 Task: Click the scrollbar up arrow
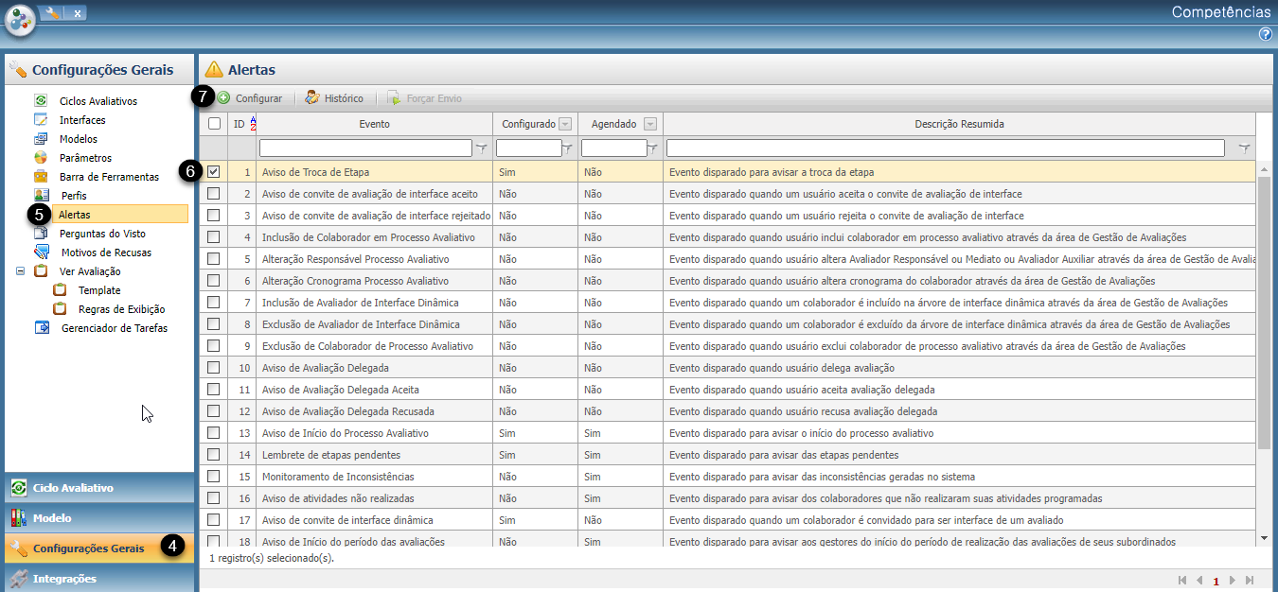tap(1264, 170)
